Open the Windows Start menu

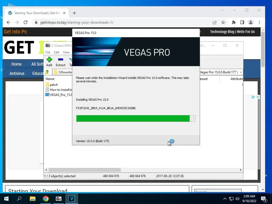tap(6, 199)
